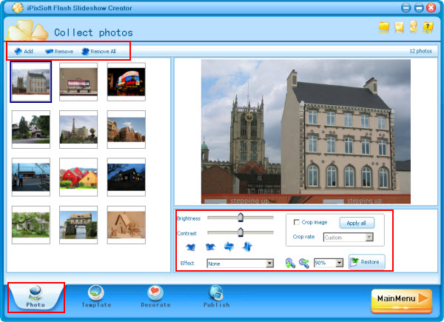Flip the photo vertically
The height and width of the screenshot is (322, 444).
pyautogui.click(x=247, y=246)
